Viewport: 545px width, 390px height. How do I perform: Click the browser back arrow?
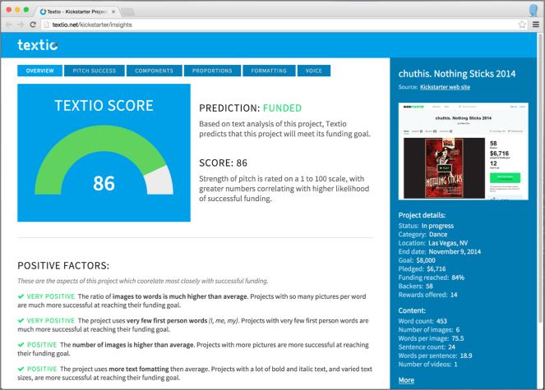(9, 25)
